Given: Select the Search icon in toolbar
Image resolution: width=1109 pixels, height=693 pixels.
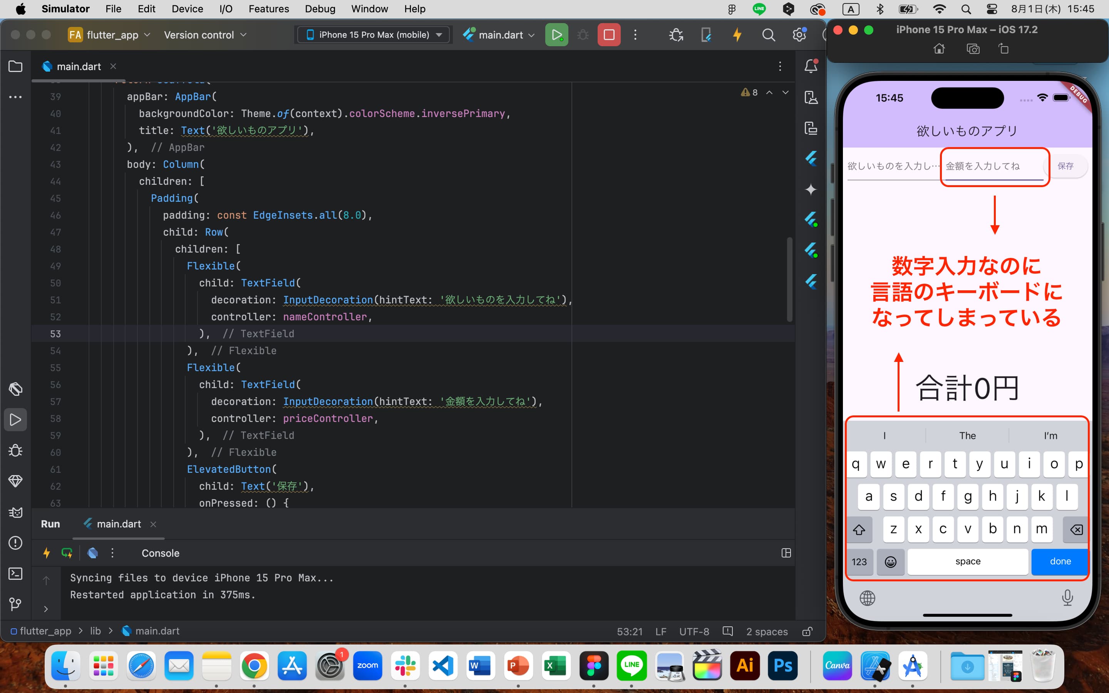Looking at the screenshot, I should click(x=768, y=34).
